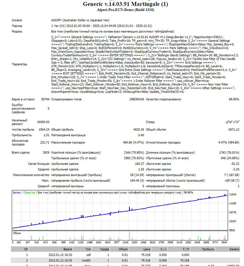Viewport: 244px width, 266px height.
Task: Click the modeling quality value 99.90%
Action: pyautogui.click(x=234, y=99)
